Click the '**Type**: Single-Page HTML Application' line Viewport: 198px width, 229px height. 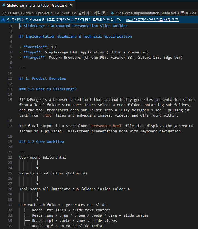84,52
